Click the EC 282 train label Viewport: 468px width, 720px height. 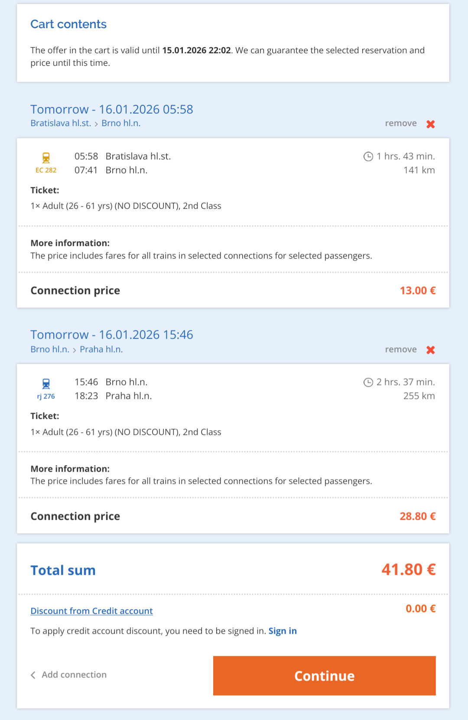(46, 170)
